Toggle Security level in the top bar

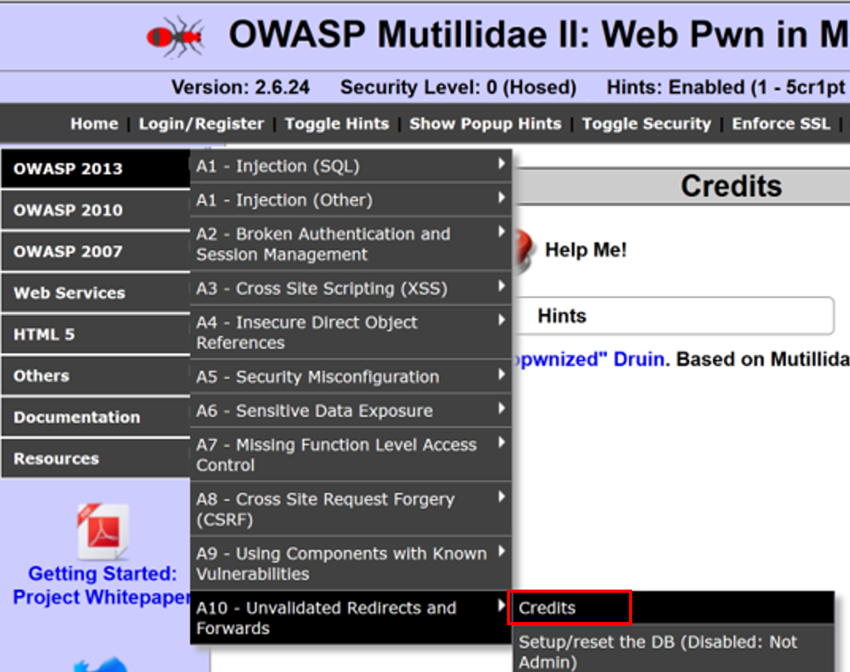tap(646, 124)
